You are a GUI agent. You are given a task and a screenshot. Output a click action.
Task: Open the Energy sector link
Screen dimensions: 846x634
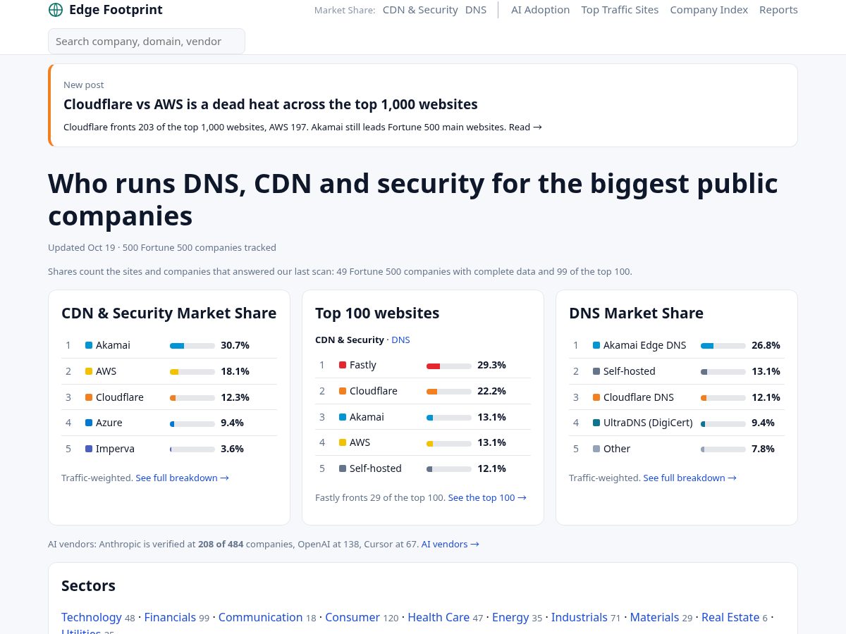click(x=510, y=617)
